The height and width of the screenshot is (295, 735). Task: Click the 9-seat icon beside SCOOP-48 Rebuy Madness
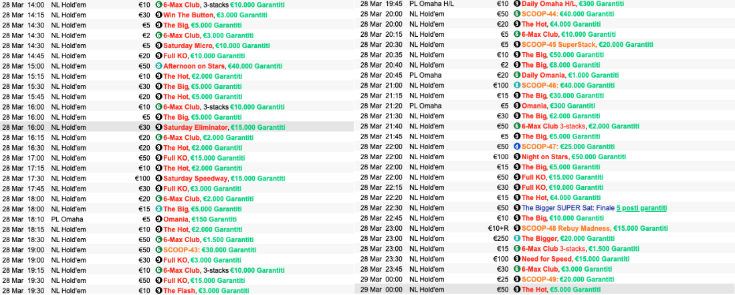(517, 228)
